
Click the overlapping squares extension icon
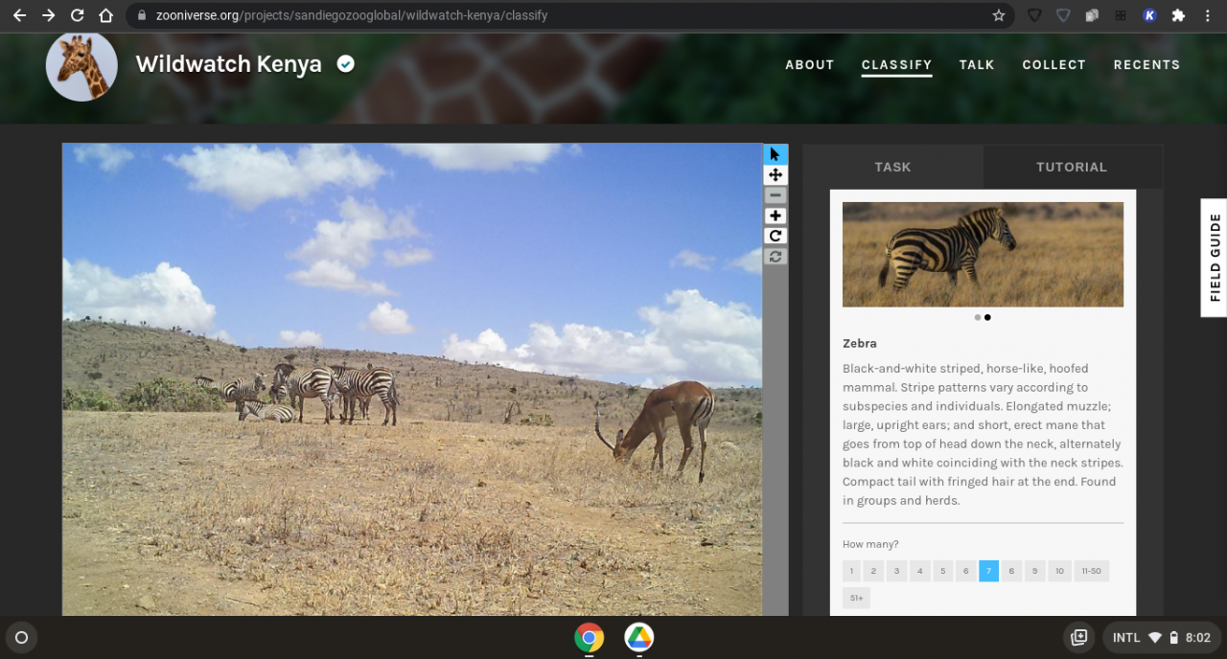click(1092, 15)
